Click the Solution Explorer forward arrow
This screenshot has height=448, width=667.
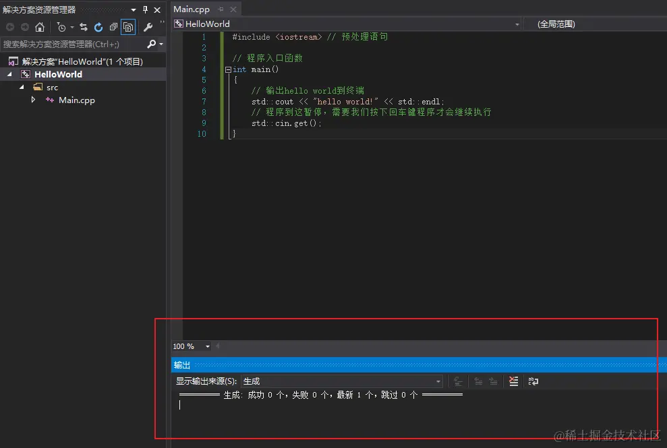[x=25, y=27]
